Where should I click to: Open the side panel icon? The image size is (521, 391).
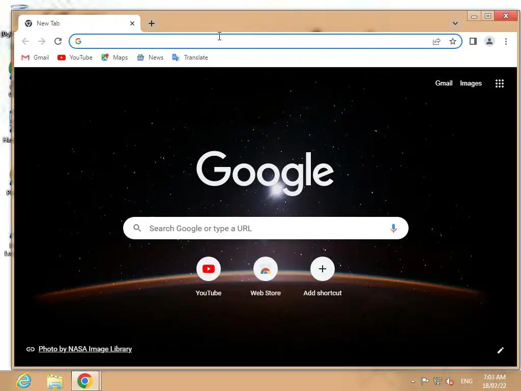pos(473,41)
